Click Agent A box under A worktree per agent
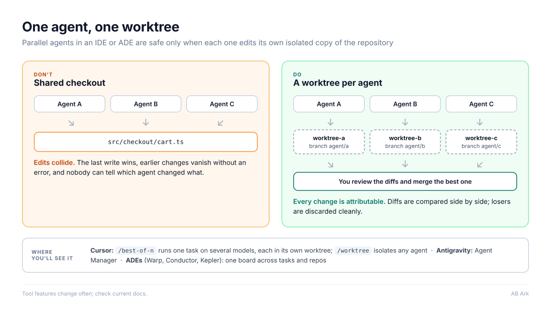 click(329, 104)
